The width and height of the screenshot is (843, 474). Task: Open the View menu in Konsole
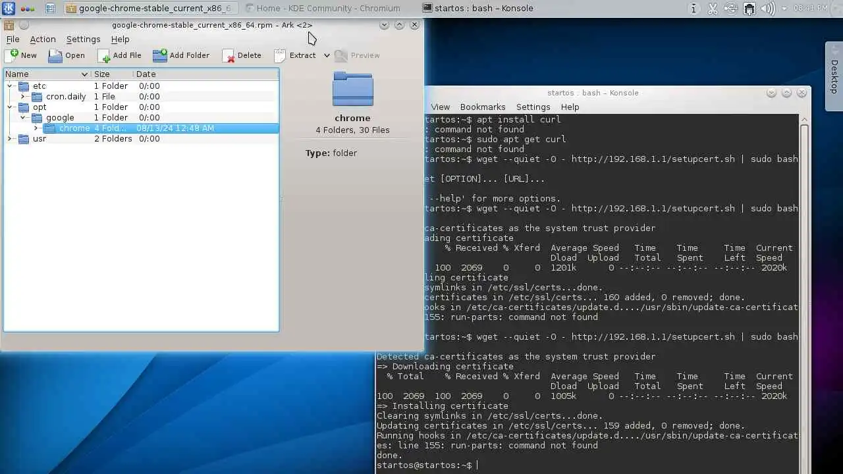point(440,107)
